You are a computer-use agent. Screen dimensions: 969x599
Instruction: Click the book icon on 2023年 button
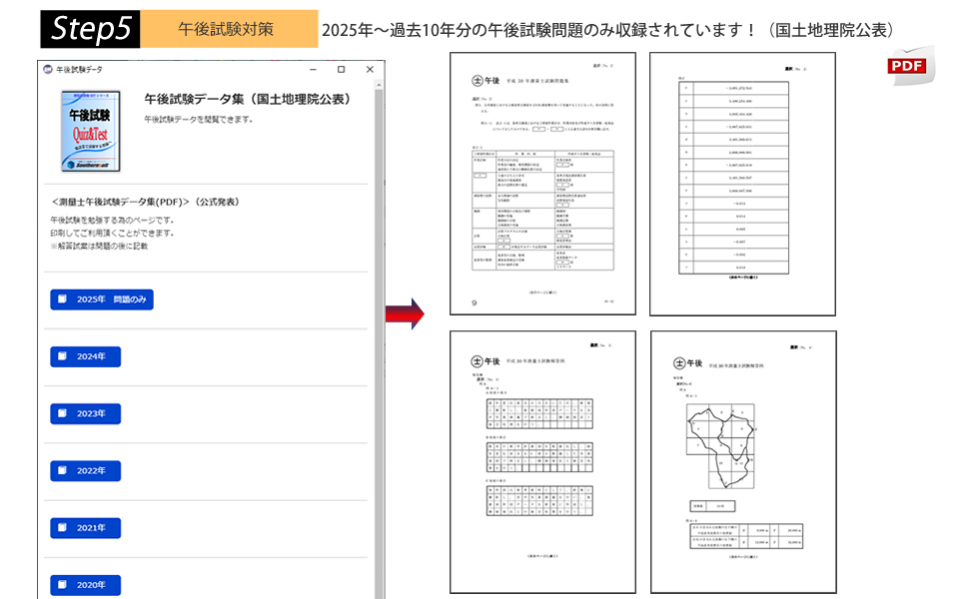62,413
